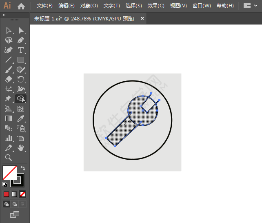Close the 未标题-1.ai document tab
This screenshot has width=262, height=223.
pos(142,18)
